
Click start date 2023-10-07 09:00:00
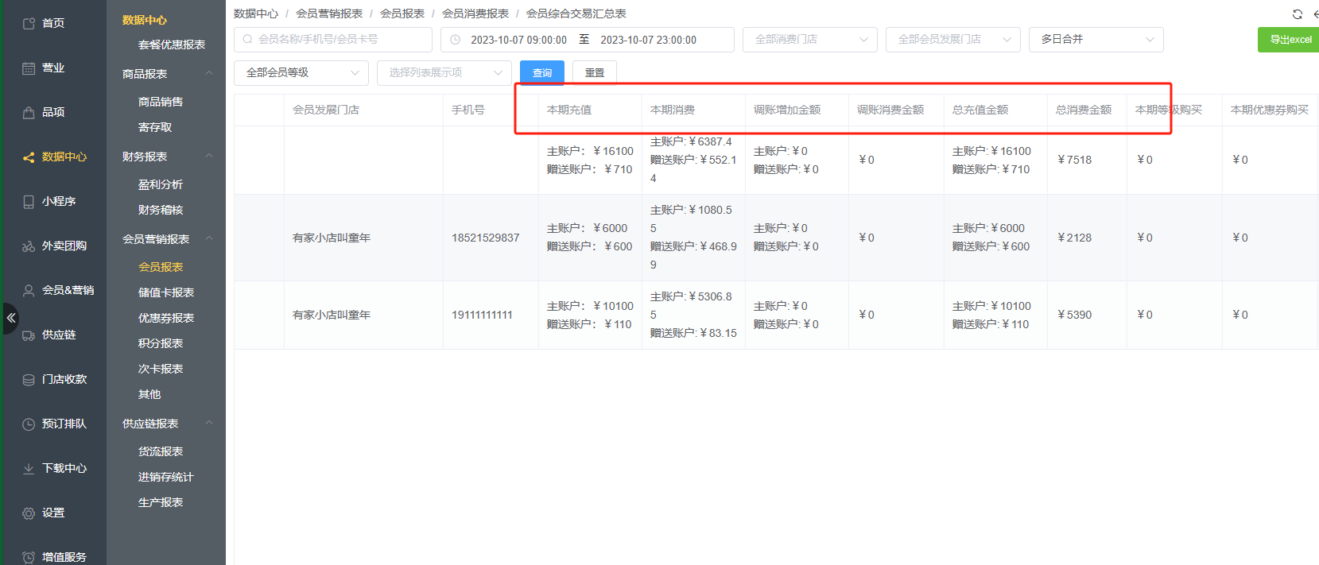pos(518,40)
